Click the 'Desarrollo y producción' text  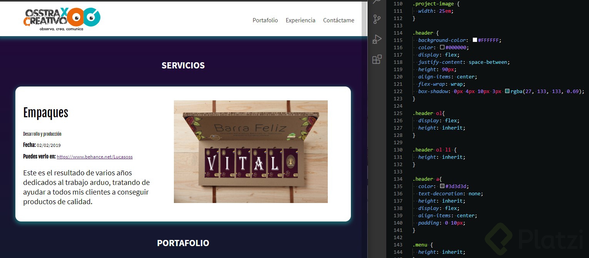pos(42,134)
